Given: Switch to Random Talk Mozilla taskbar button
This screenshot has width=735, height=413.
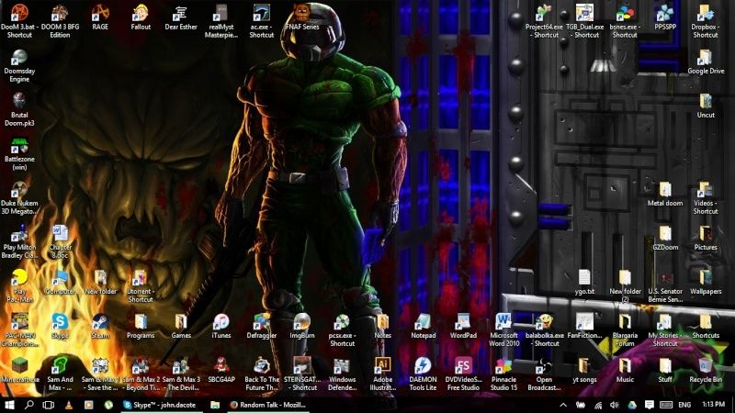Looking at the screenshot, I should 268,405.
